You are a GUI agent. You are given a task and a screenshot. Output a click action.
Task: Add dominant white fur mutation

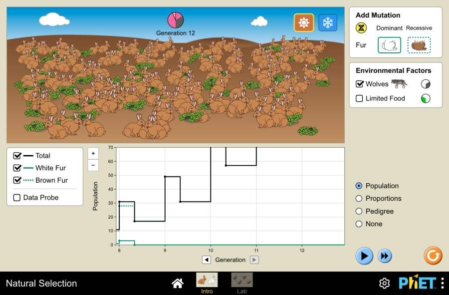click(x=389, y=45)
